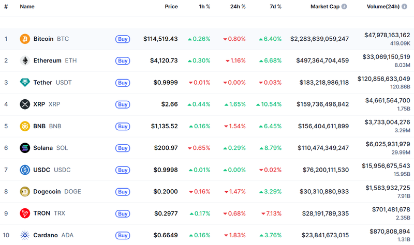Hit the Buy button beside Cardano

(122, 235)
